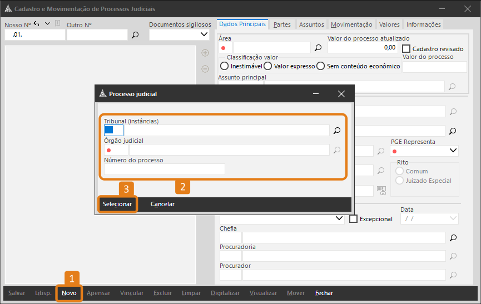The height and width of the screenshot is (304, 481).
Task: Tick the Excepcional checkbox
Action: 353,219
